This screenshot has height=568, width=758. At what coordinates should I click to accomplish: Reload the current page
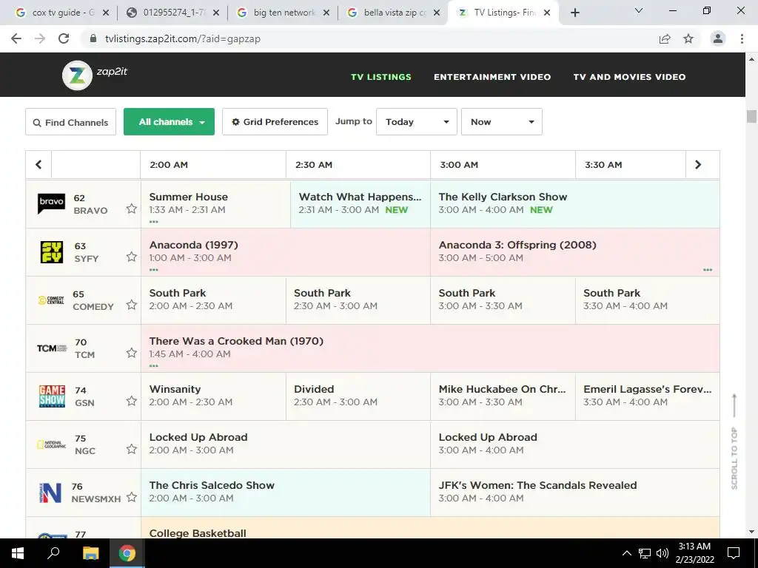tap(64, 38)
